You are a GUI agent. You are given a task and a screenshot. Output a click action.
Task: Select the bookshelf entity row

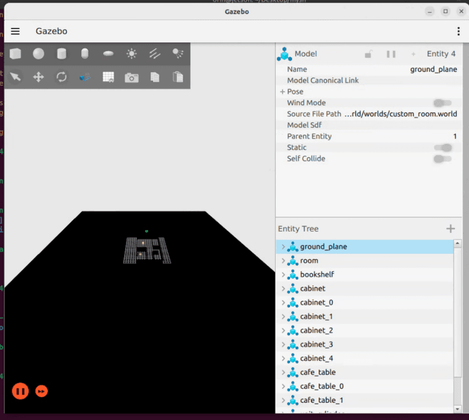(365, 274)
